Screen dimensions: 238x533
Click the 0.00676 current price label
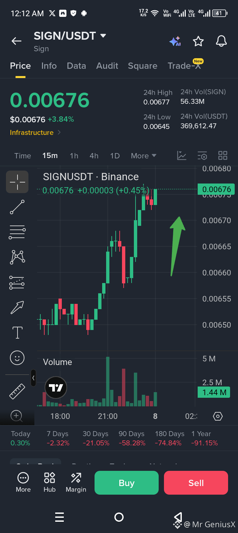[x=216, y=189]
